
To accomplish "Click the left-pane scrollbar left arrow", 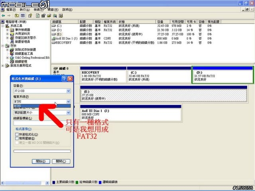I will [x=2, y=183].
